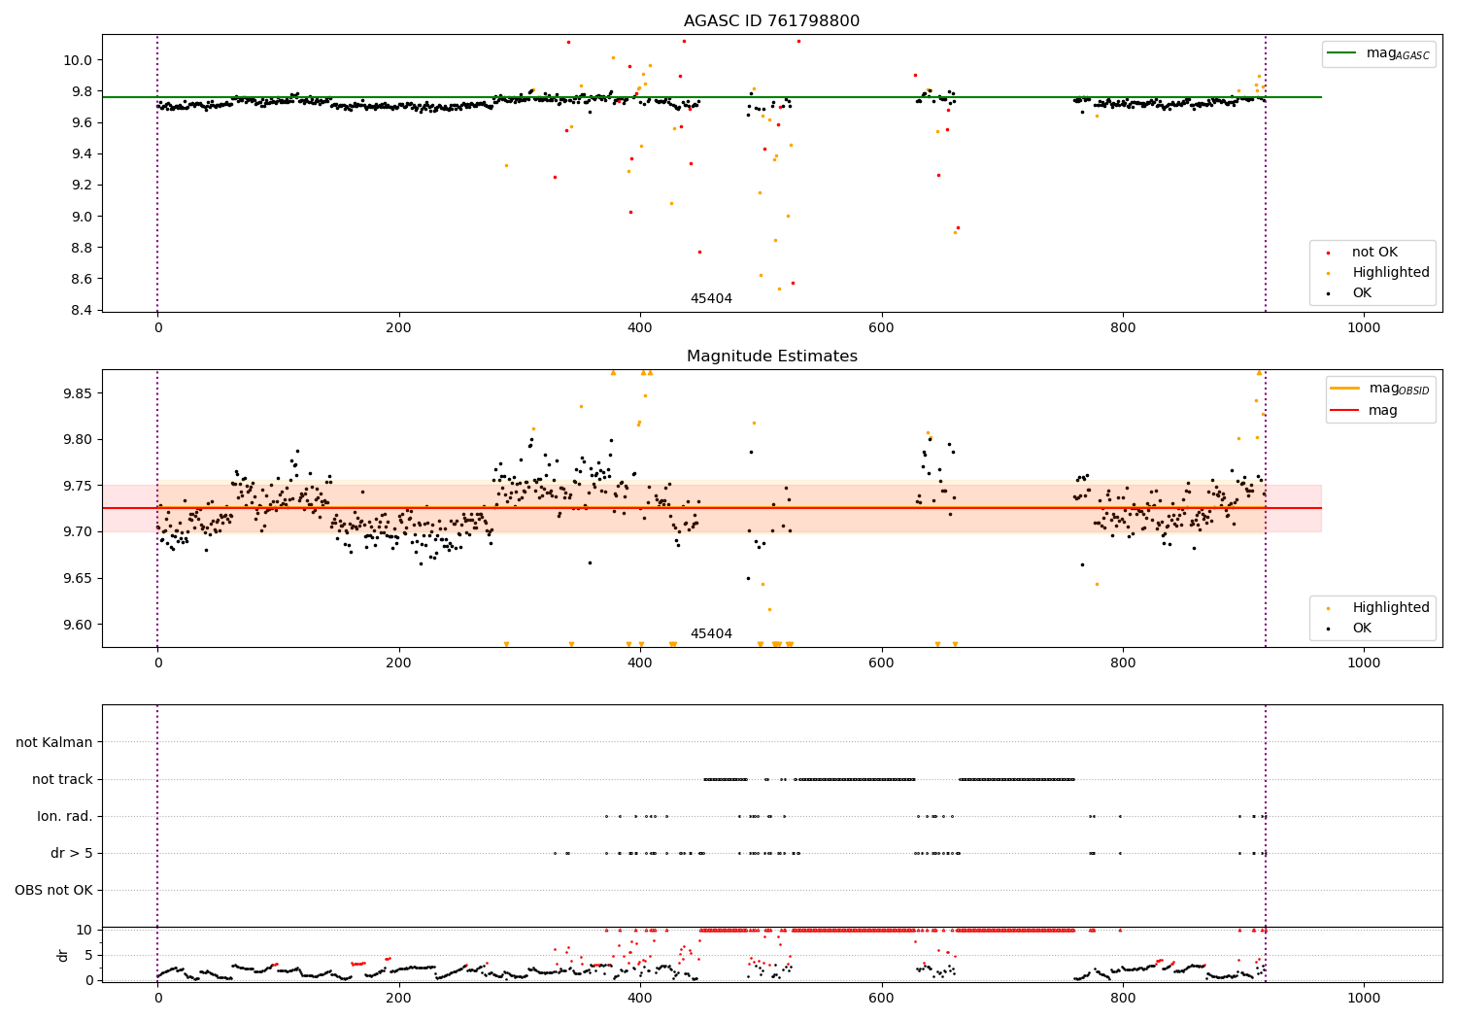Click the orange line sample beside mag OBSID legend
The height and width of the screenshot is (1020, 1457).
[x=1343, y=389]
